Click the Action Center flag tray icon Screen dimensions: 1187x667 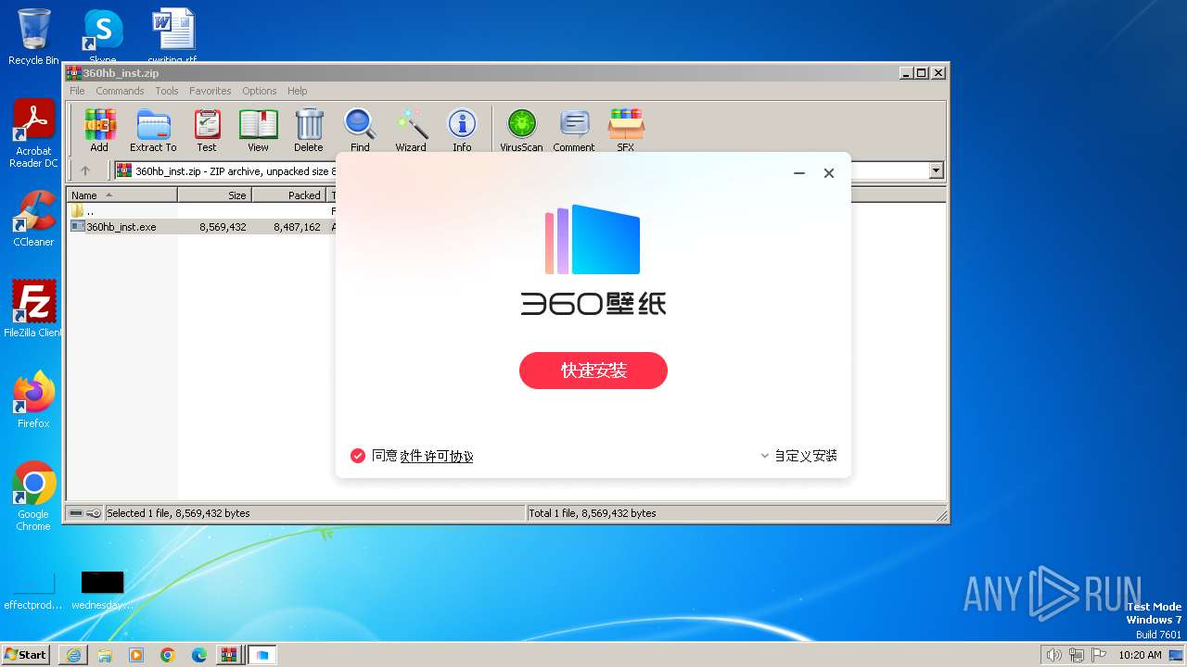tap(1100, 655)
